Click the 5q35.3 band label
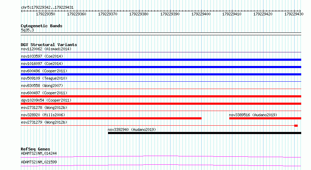The width and height of the screenshot is (311, 170). tap(27, 30)
